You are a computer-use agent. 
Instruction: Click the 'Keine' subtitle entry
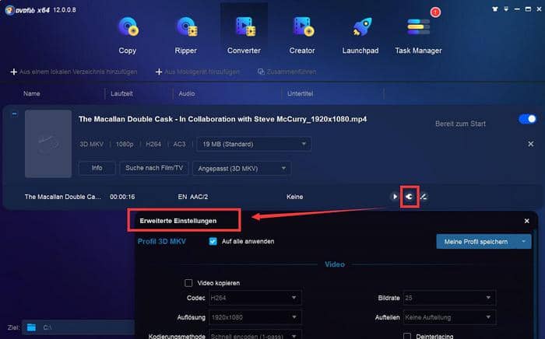point(295,197)
